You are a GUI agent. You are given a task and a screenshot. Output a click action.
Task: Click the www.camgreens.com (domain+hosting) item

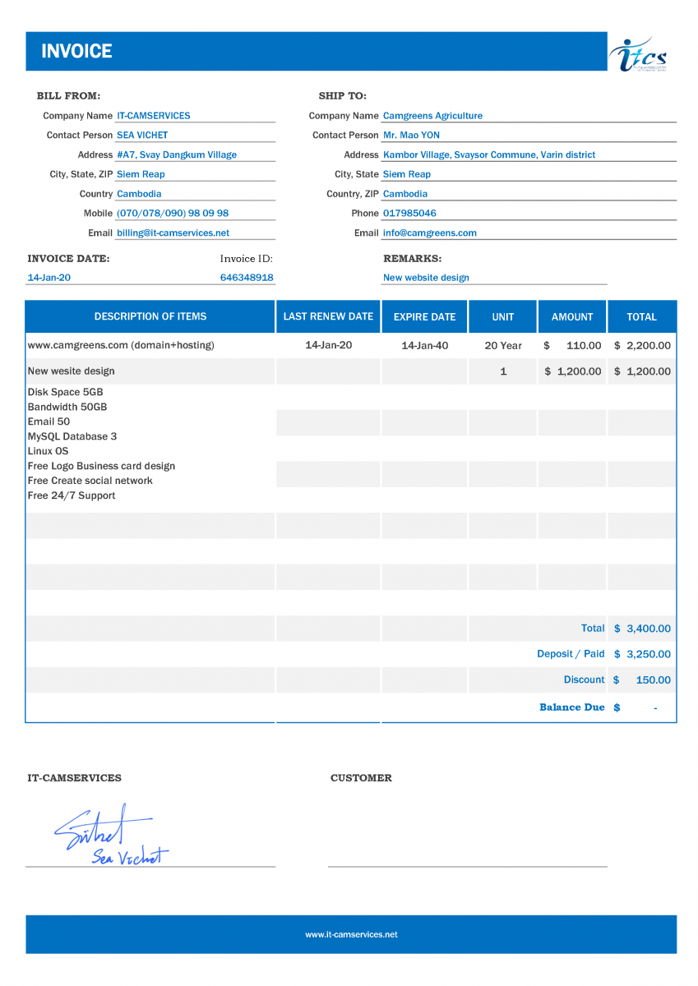tap(121, 345)
